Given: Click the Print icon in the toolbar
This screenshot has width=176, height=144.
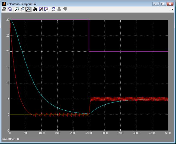Looking at the screenshot, I should click(x=4, y=9).
